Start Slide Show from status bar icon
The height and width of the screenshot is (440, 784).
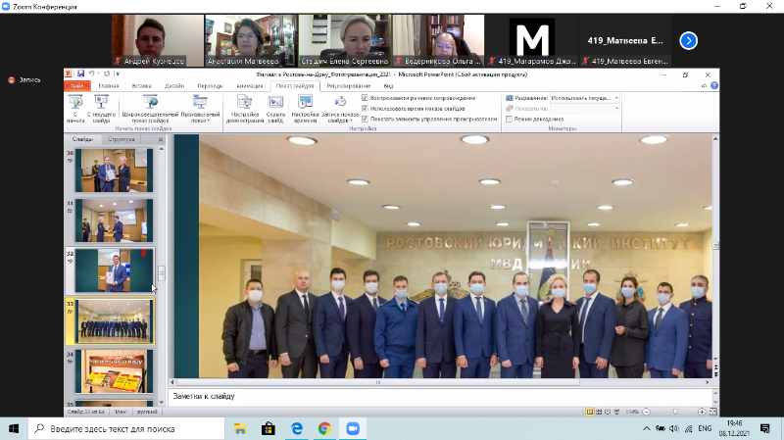point(616,412)
